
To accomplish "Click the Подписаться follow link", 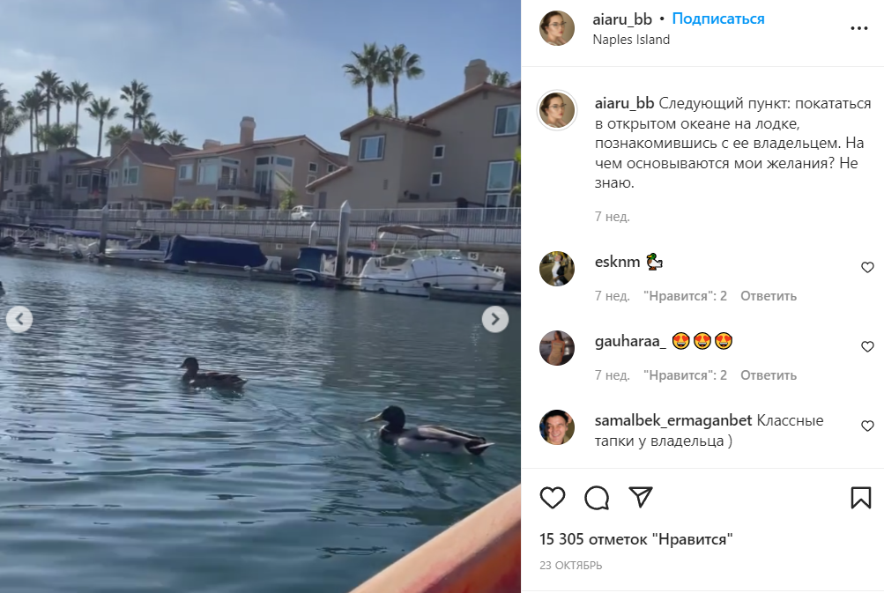I will coord(718,19).
